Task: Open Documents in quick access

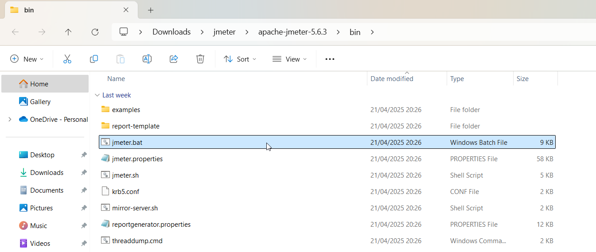Action: pyautogui.click(x=45, y=190)
